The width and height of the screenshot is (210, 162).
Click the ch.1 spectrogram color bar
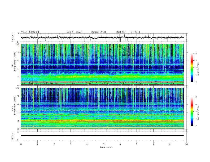[192, 68]
